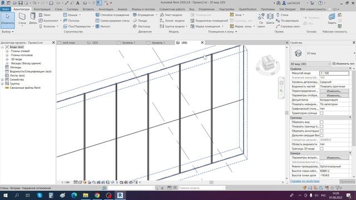Open the Text tool in quick access toolbar
The height and width of the screenshot is (200, 356).
(x=78, y=3)
